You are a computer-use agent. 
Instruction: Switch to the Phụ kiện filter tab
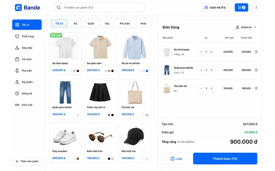pyautogui.click(x=125, y=23)
